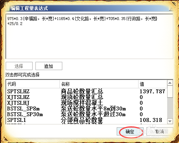Click the 代码 column header
179x143 pixels.
[x=33, y=84]
